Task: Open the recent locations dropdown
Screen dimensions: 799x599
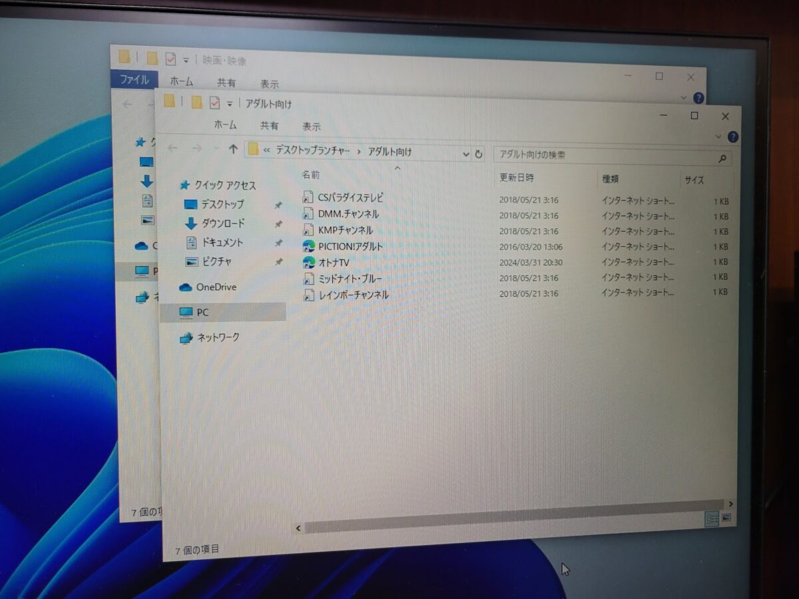Action: tap(216, 149)
